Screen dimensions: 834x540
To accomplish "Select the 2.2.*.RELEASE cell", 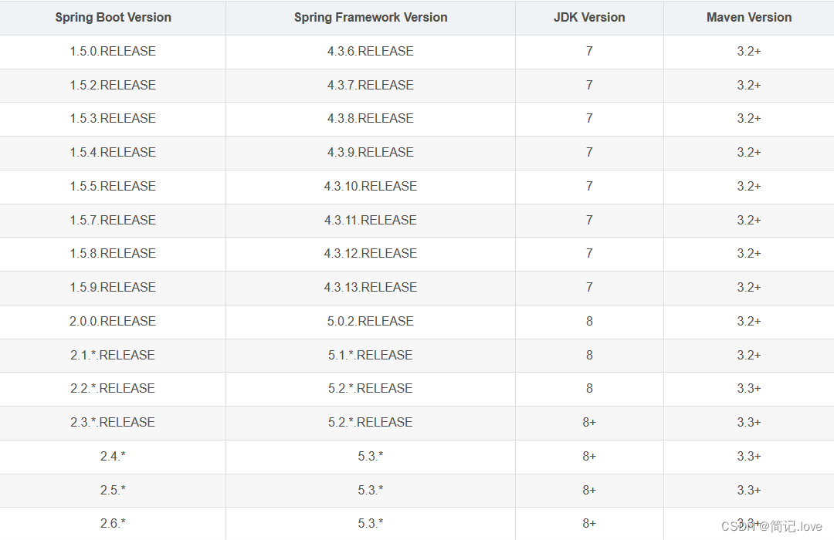I will (x=113, y=389).
